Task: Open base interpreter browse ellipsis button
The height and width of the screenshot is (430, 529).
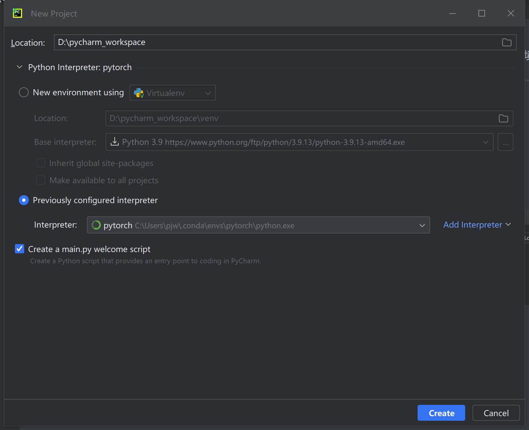Action: [505, 142]
